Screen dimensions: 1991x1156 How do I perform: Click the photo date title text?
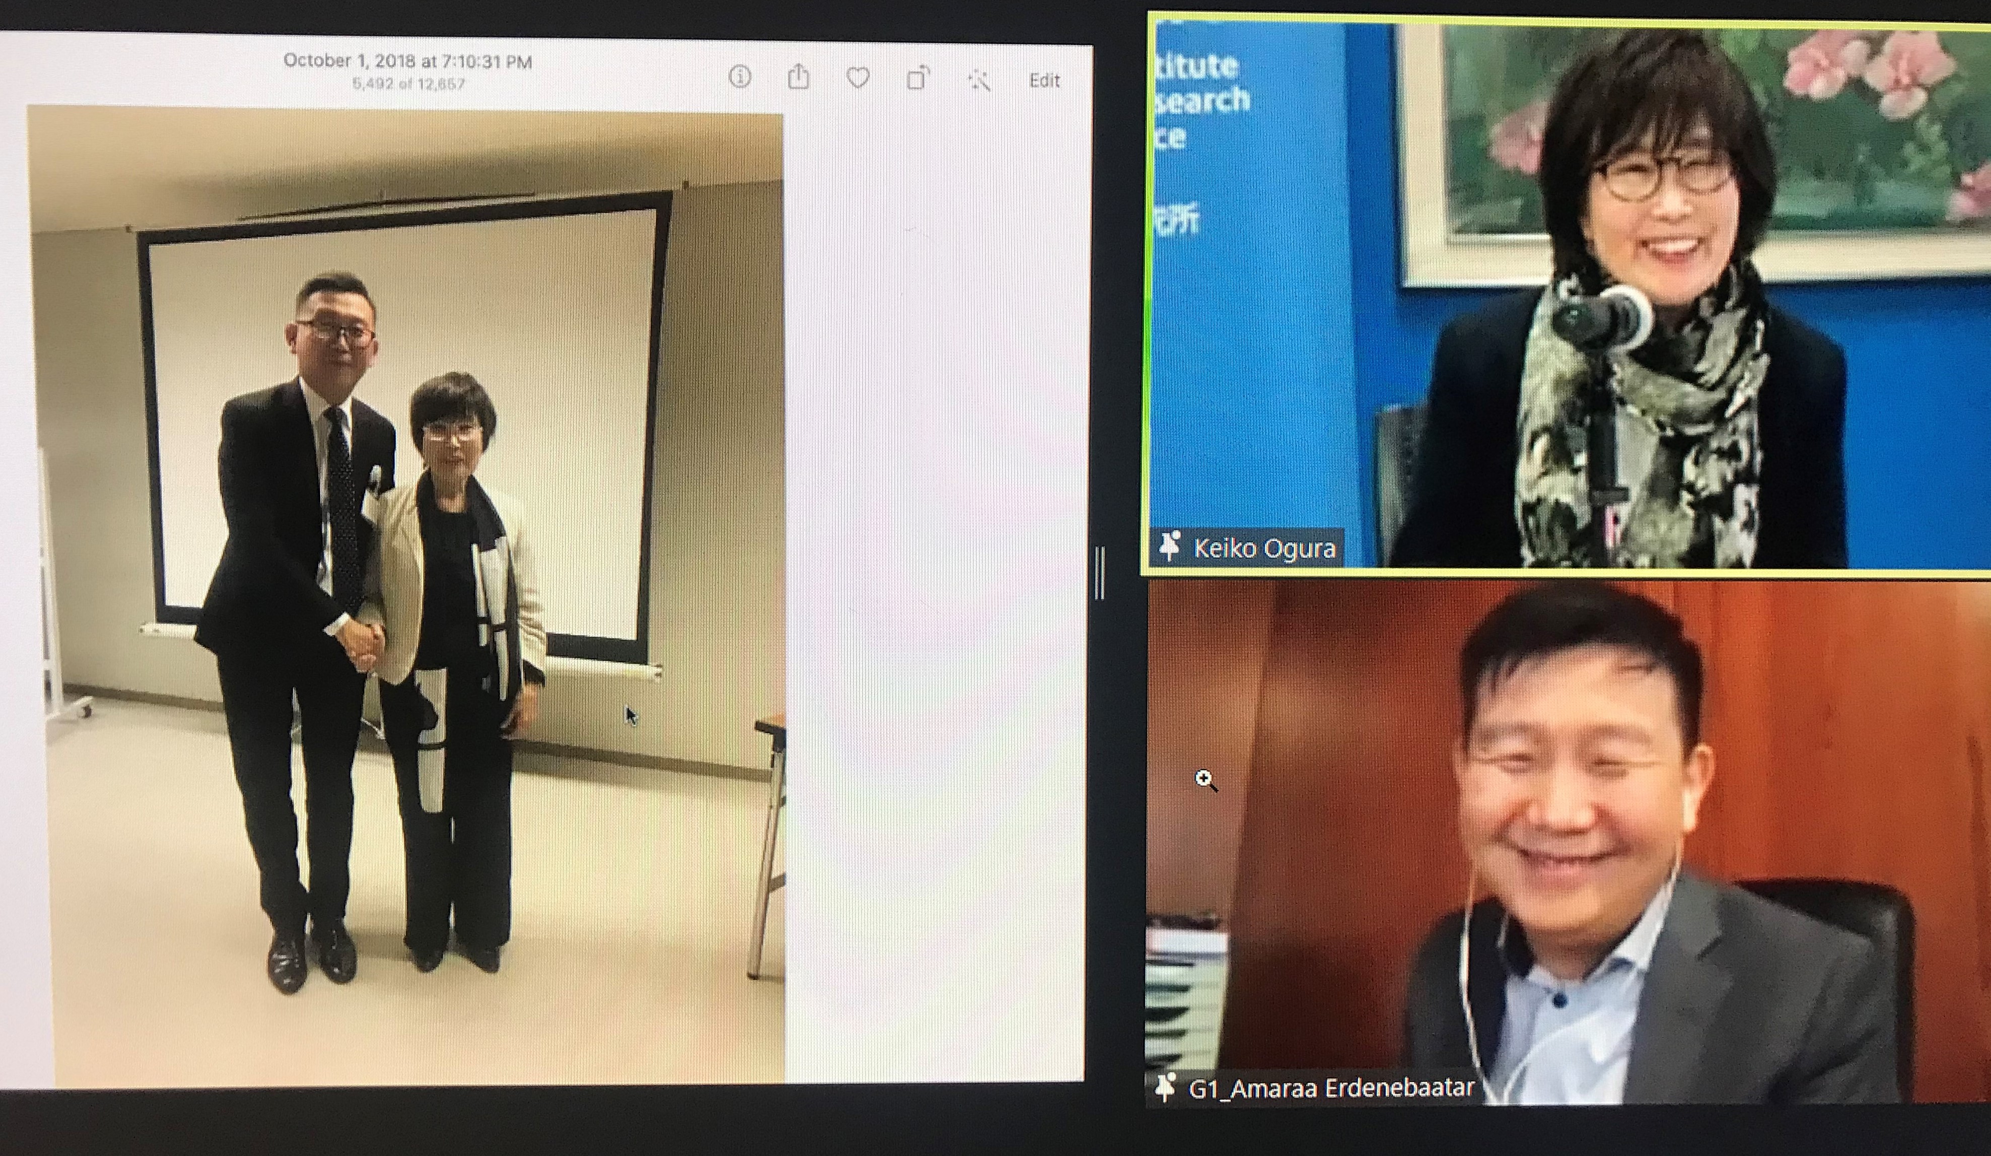click(x=408, y=61)
